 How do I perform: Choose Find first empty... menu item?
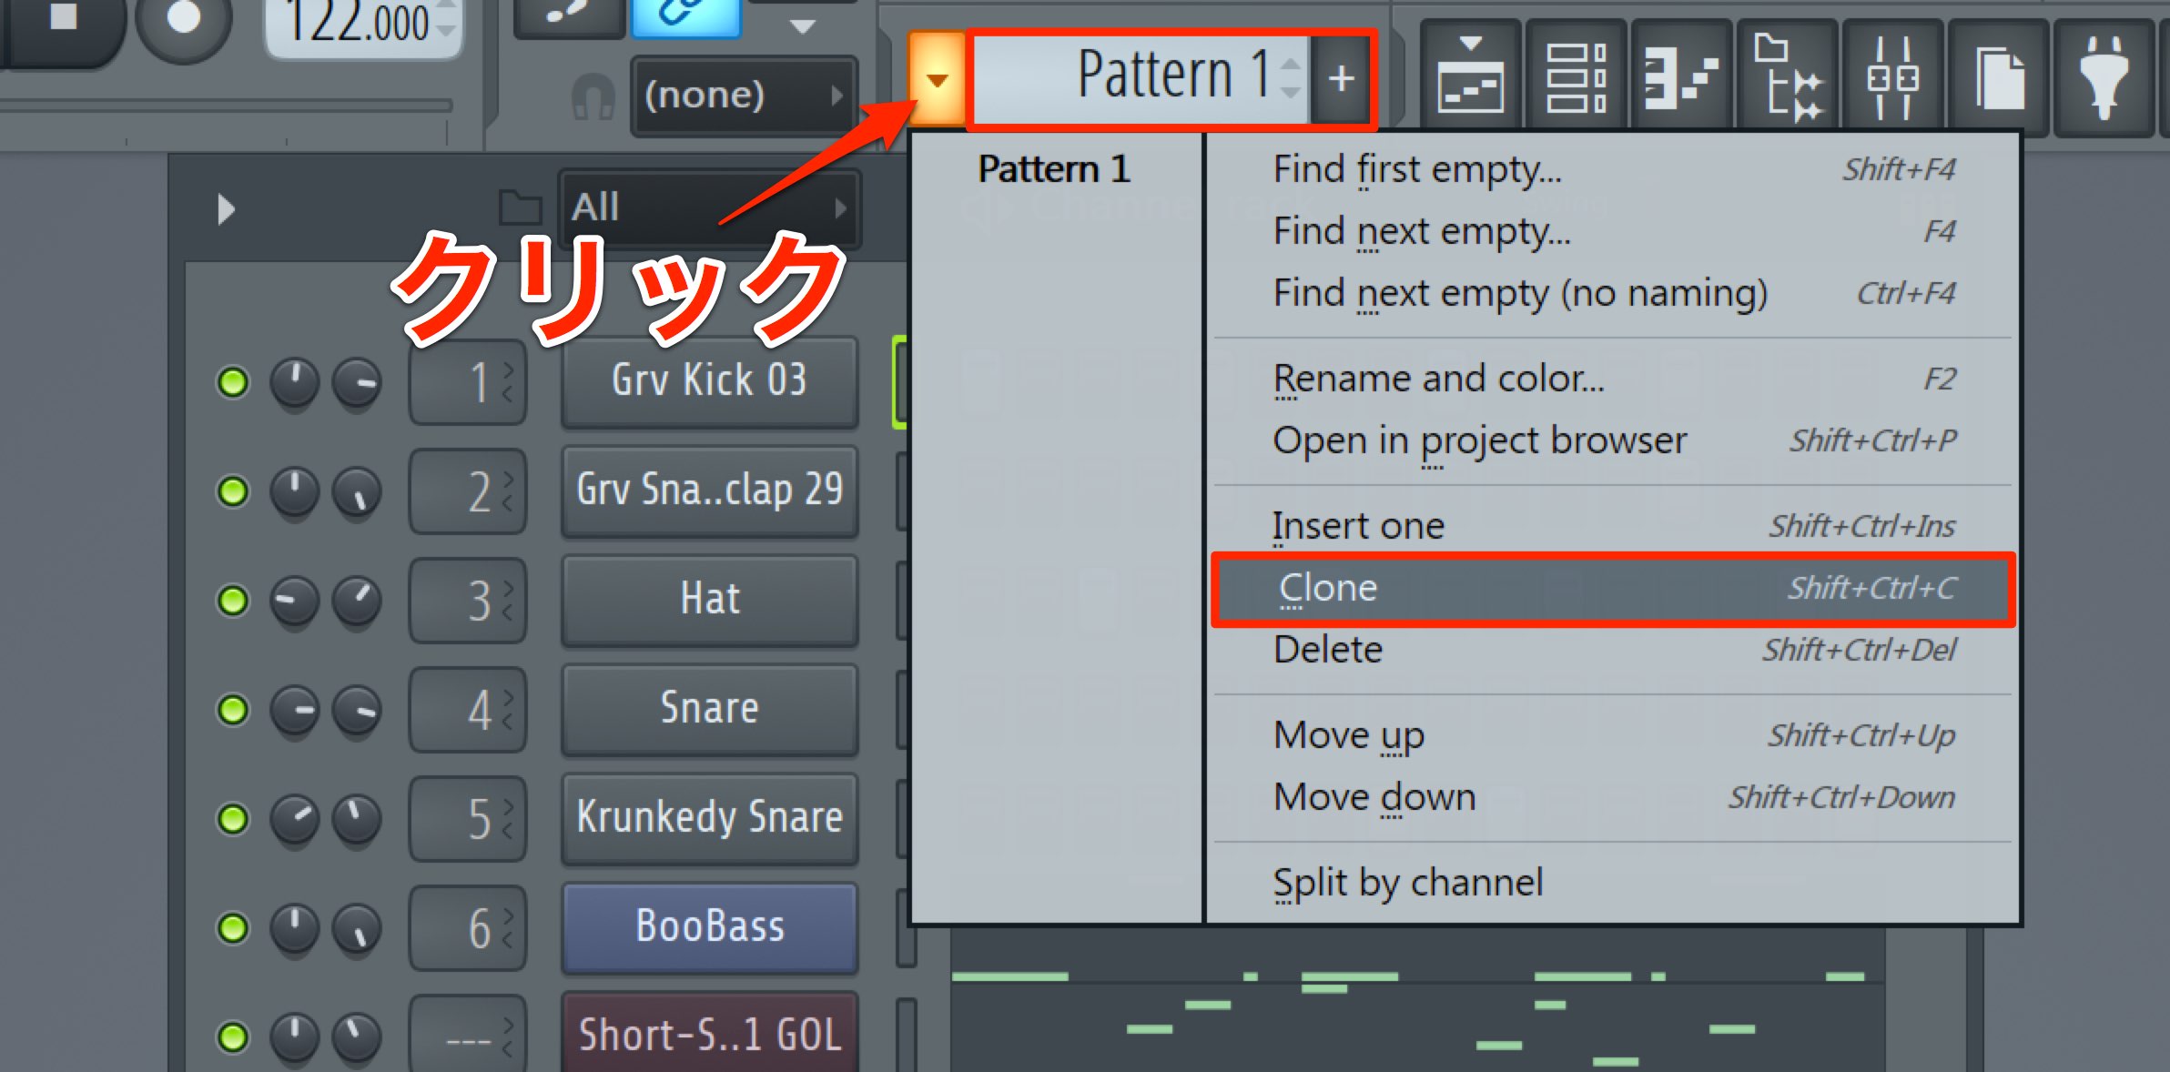click(1613, 169)
